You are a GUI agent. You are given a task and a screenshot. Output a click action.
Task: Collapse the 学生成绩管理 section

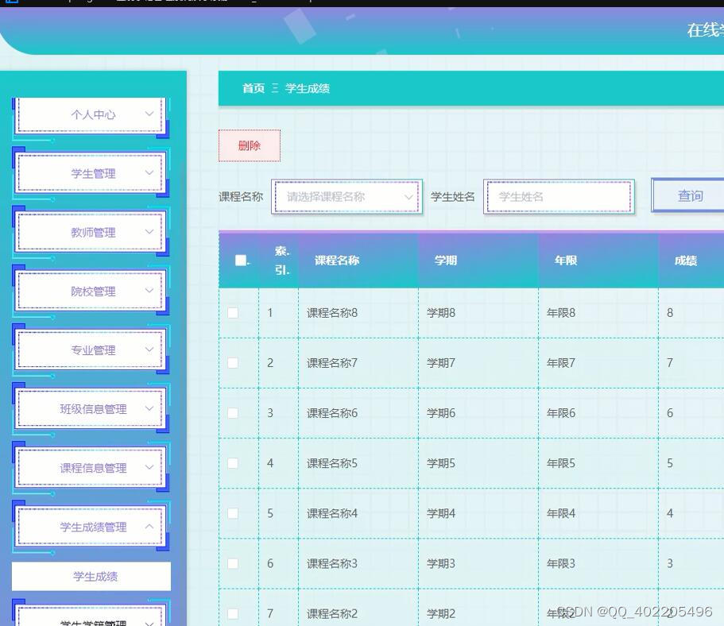(89, 526)
